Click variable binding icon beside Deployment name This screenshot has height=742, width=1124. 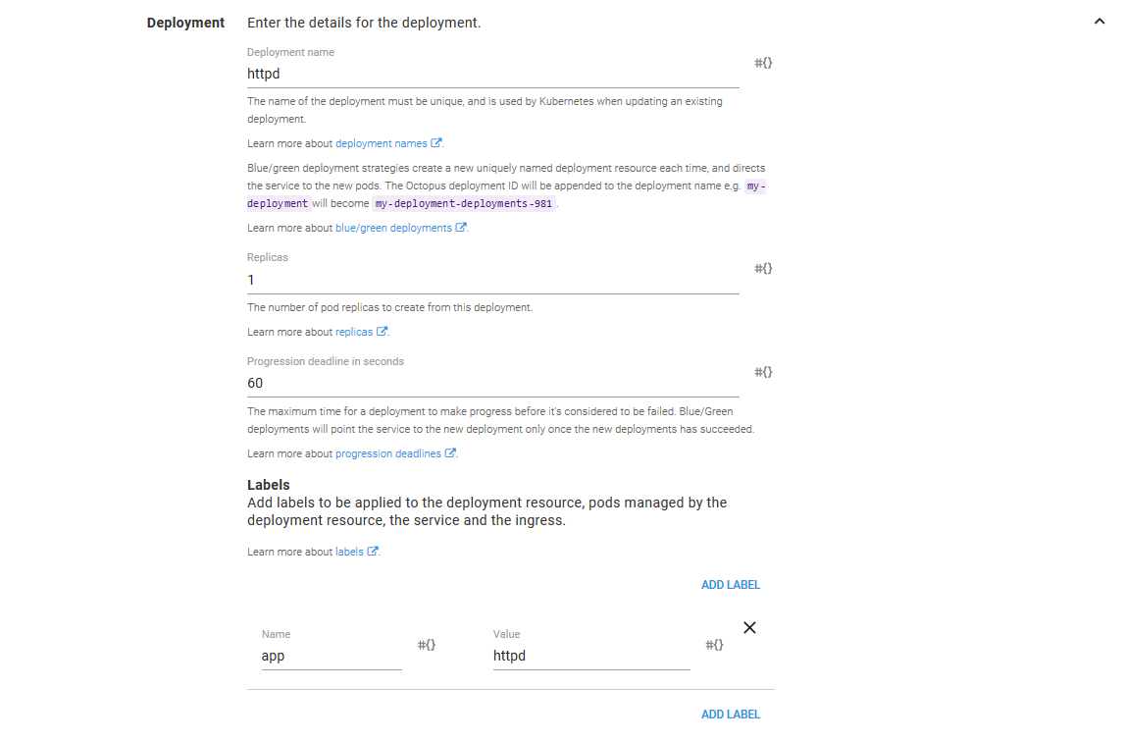[x=763, y=63]
